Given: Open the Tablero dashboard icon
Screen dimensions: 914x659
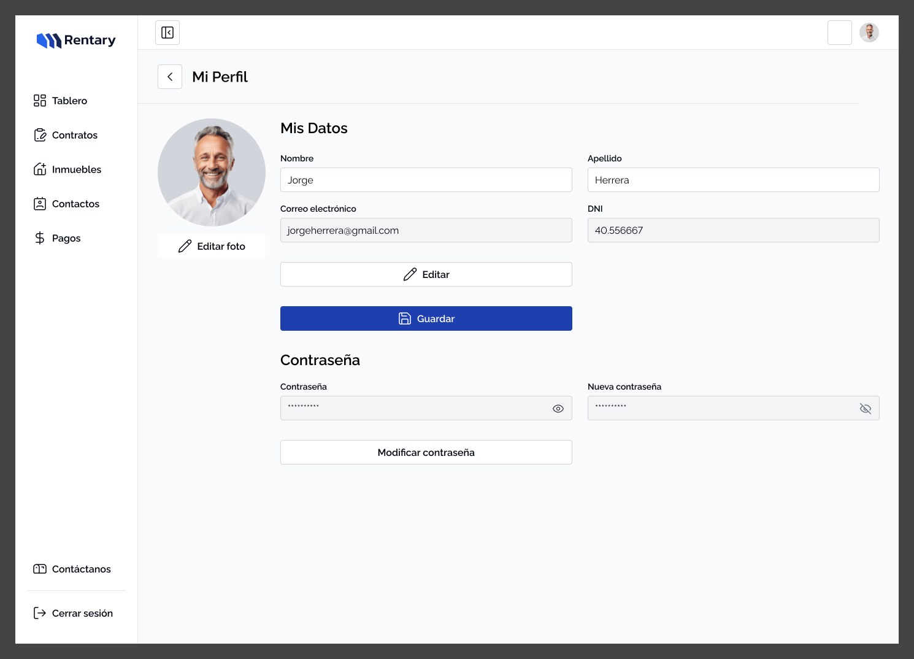Looking at the screenshot, I should (x=40, y=101).
